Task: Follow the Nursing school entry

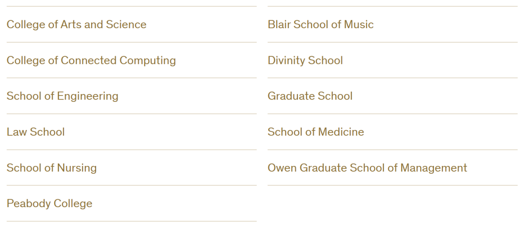Action: 51,168
